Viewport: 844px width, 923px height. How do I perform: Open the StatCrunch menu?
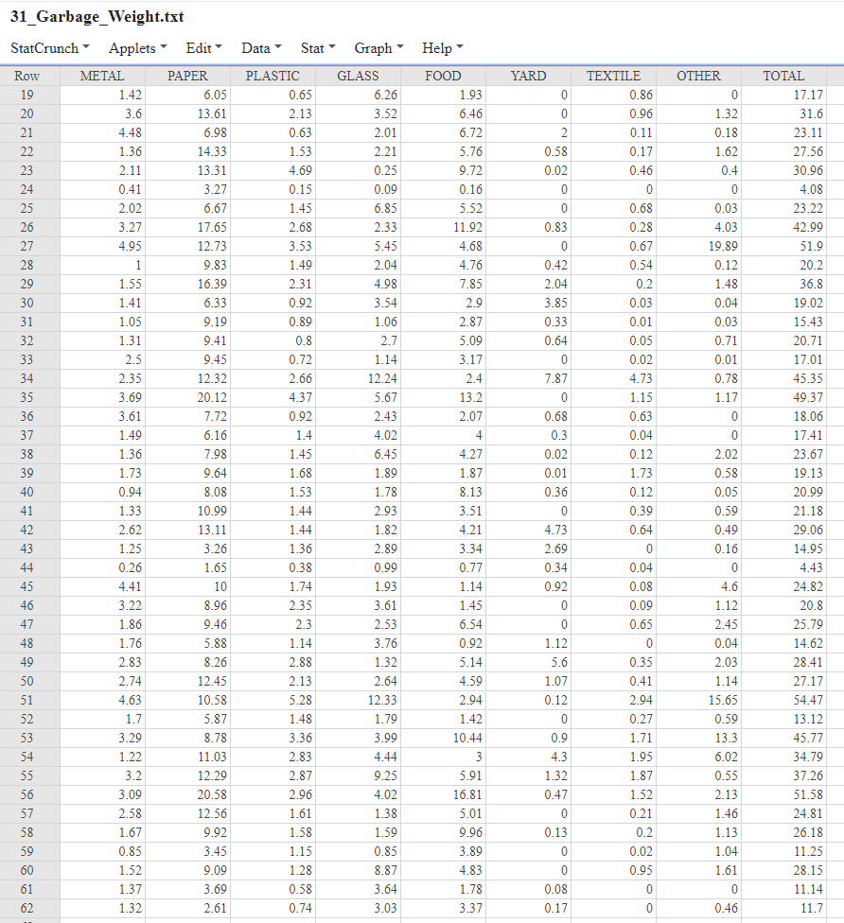(44, 47)
